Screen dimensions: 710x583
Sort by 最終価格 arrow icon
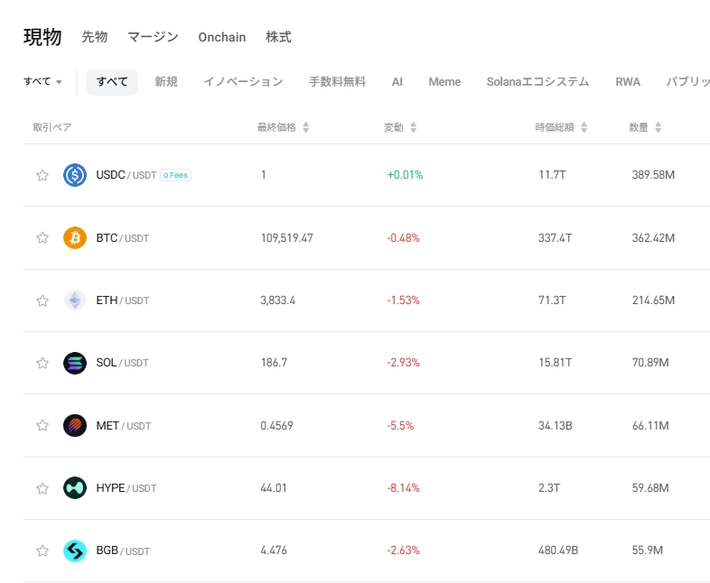pos(305,128)
